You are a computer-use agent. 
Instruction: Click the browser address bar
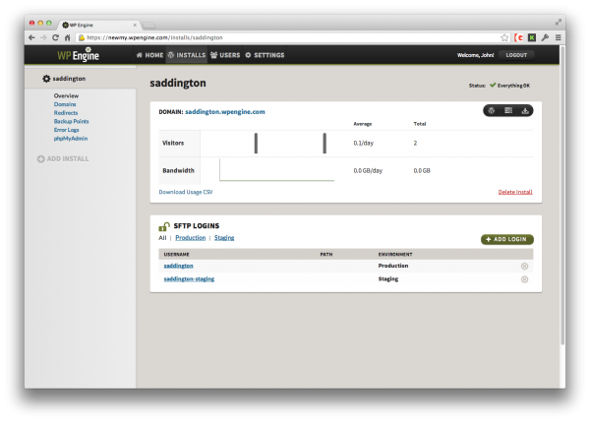tap(295, 36)
